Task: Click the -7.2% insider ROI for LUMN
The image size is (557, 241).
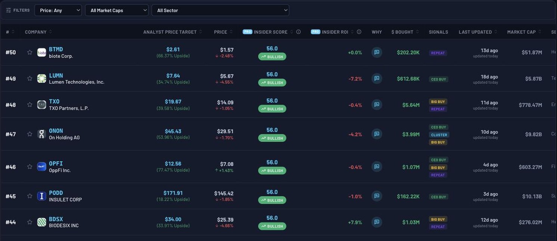Action: (355, 79)
